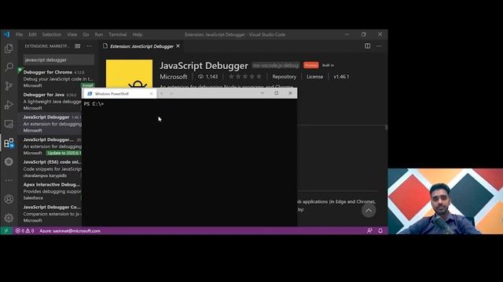
Task: Click the JavaScript Debugger yellow extension logo
Action: coord(129,74)
